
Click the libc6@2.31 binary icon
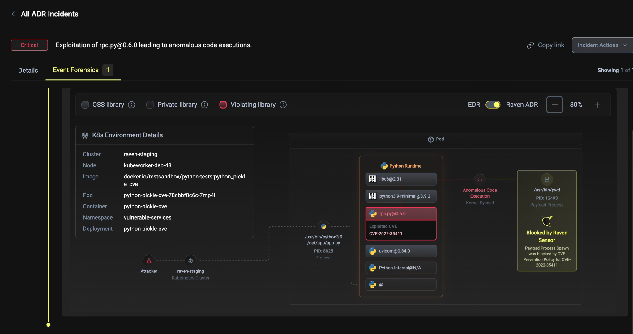[372, 179]
